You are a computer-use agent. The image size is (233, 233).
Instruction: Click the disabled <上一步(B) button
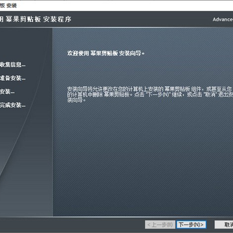tap(160, 225)
